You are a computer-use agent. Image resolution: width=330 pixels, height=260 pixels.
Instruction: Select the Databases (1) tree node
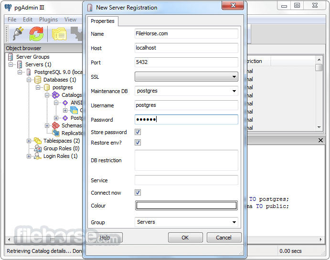[x=59, y=80]
